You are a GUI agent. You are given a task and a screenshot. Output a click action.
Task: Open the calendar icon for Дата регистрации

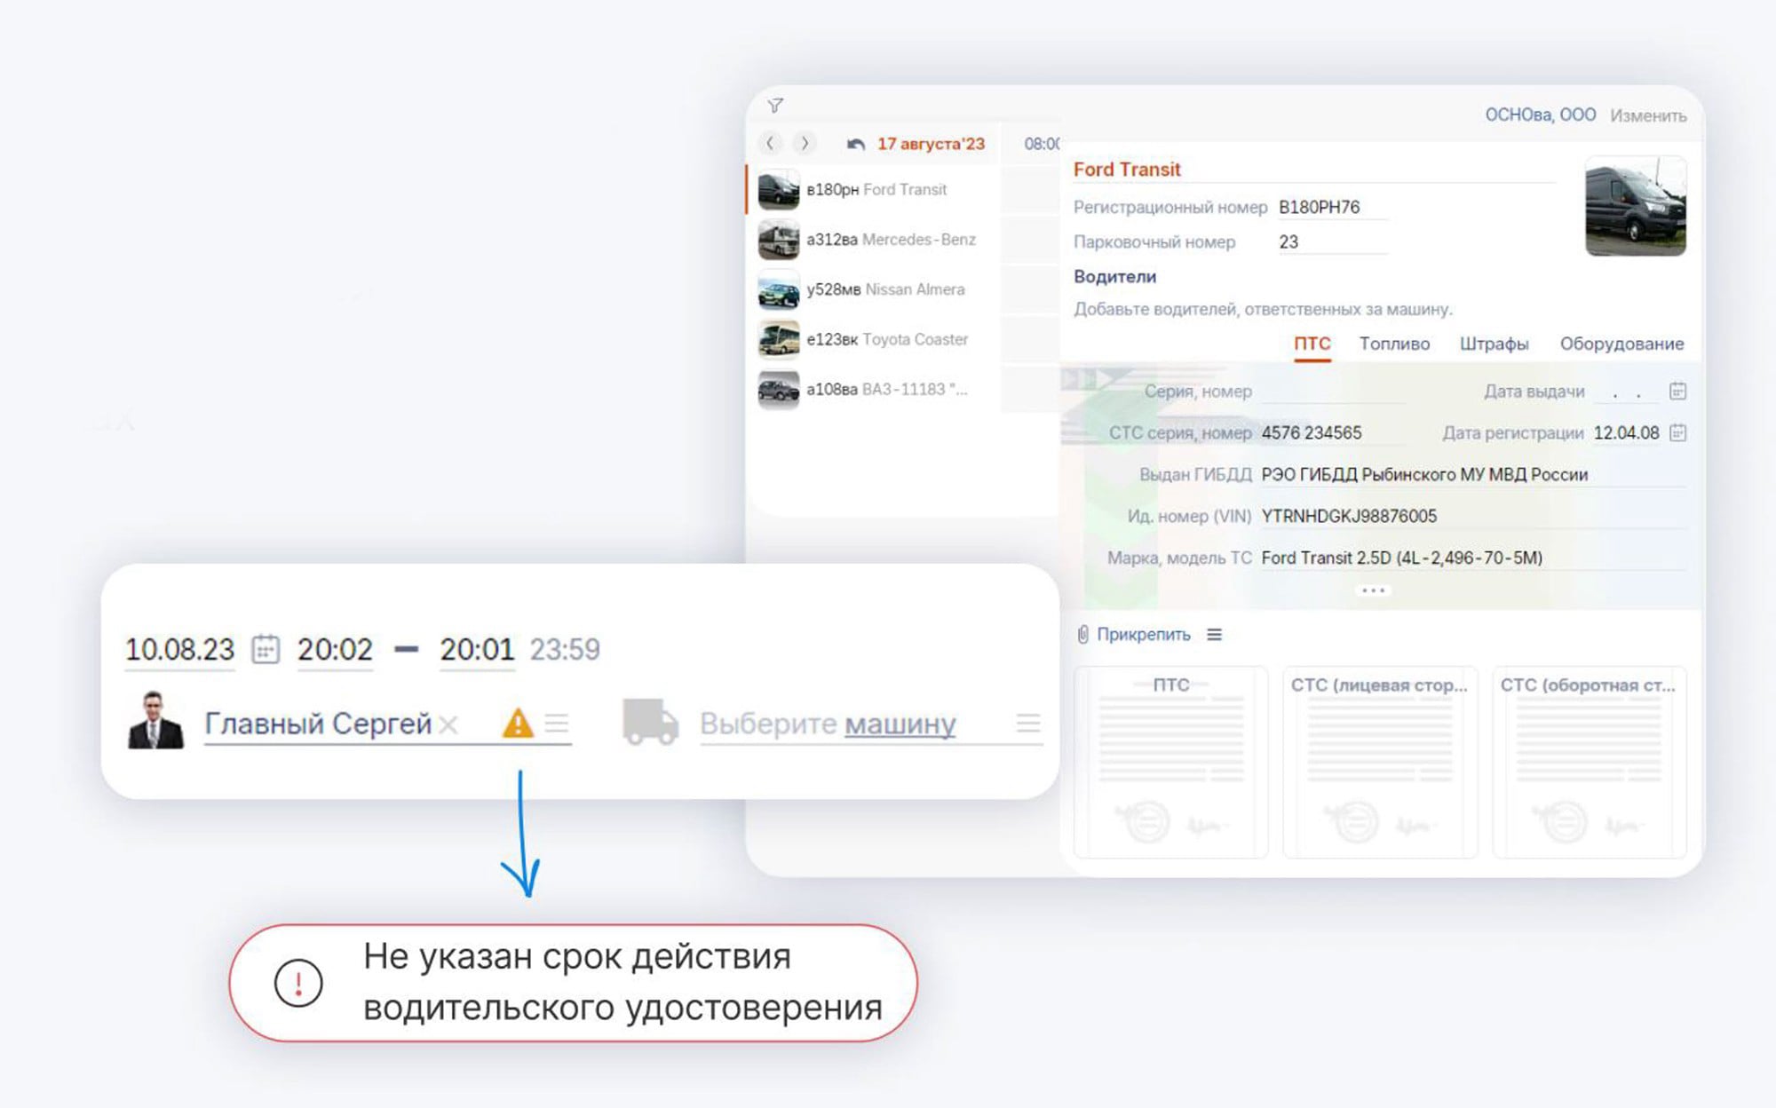[x=1678, y=433]
